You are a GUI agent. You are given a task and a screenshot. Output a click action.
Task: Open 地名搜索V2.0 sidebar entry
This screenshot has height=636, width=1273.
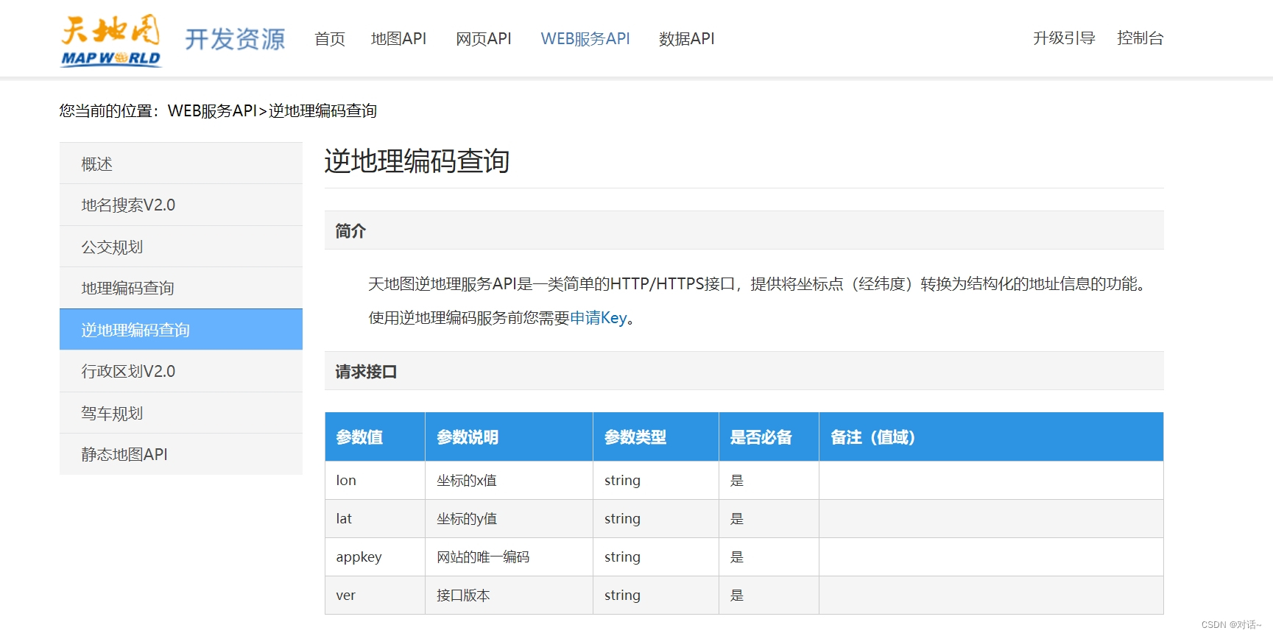[x=181, y=205]
